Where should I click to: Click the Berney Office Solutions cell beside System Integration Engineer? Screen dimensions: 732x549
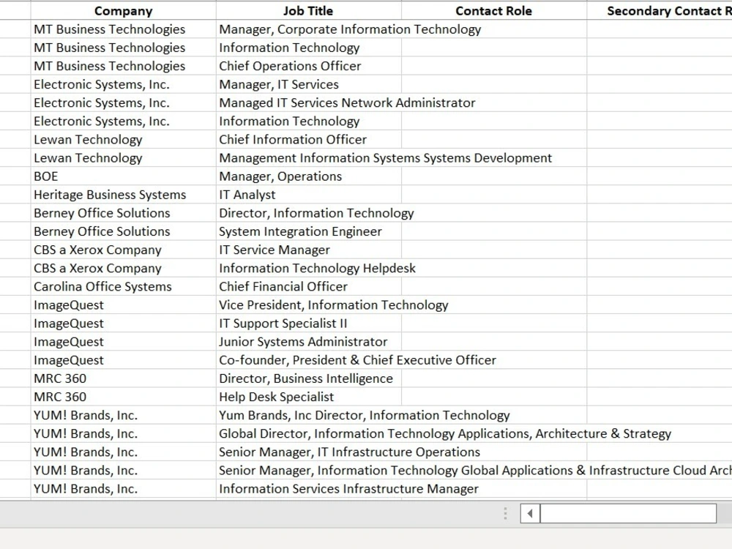coord(123,231)
